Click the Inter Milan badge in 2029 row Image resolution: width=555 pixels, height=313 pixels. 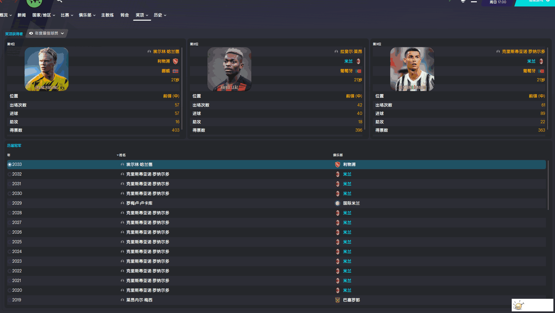click(x=338, y=203)
